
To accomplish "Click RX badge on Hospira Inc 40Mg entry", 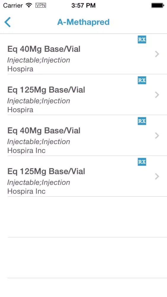I will click(x=142, y=121).
